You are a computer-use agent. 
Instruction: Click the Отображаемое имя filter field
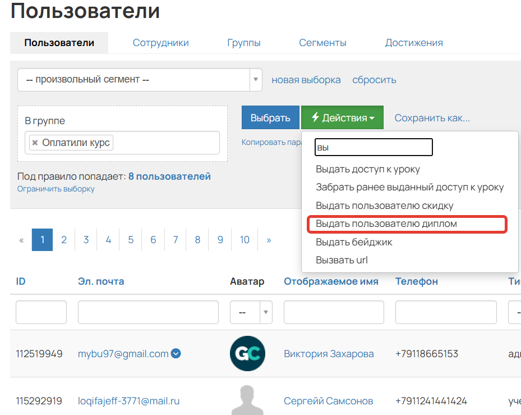click(334, 312)
